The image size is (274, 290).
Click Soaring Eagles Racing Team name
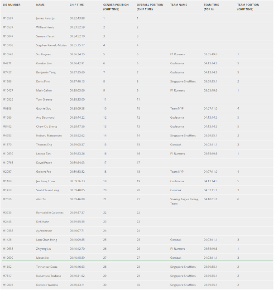click(x=184, y=201)
